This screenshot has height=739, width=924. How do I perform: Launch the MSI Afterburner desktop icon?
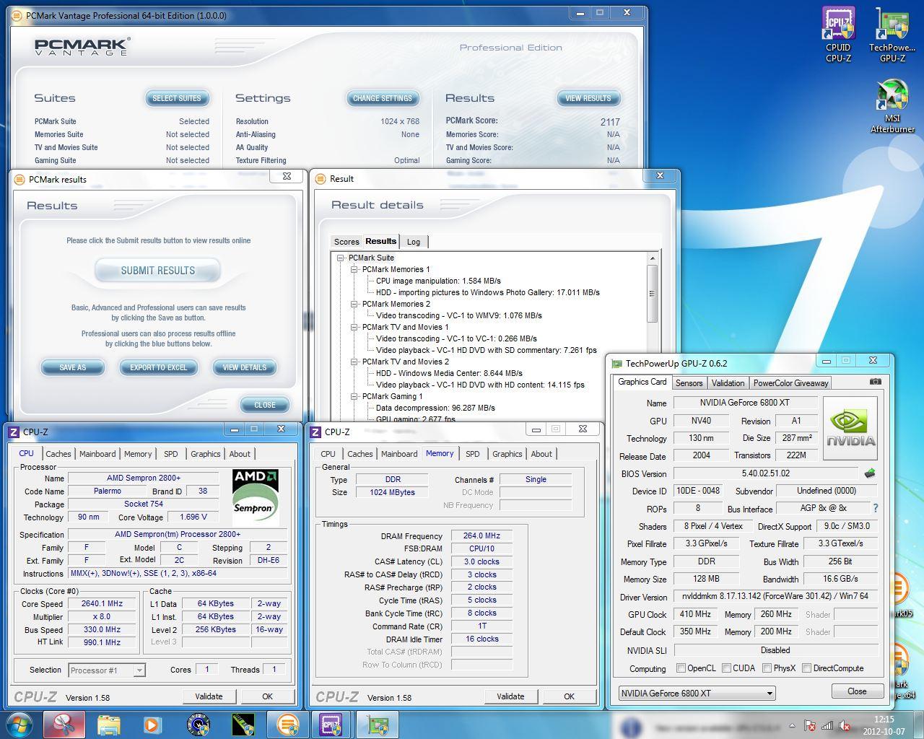[892, 106]
